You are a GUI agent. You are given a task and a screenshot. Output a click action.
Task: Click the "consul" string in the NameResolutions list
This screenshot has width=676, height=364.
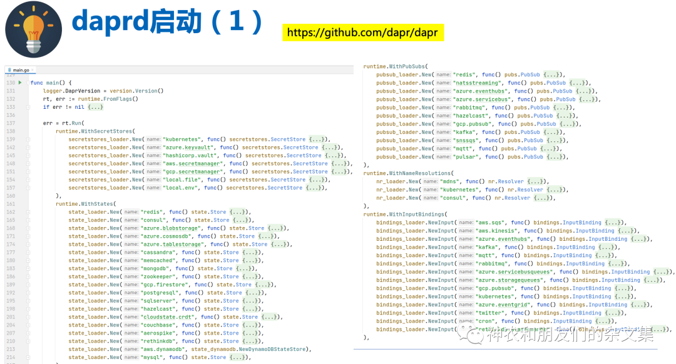pyautogui.click(x=453, y=198)
